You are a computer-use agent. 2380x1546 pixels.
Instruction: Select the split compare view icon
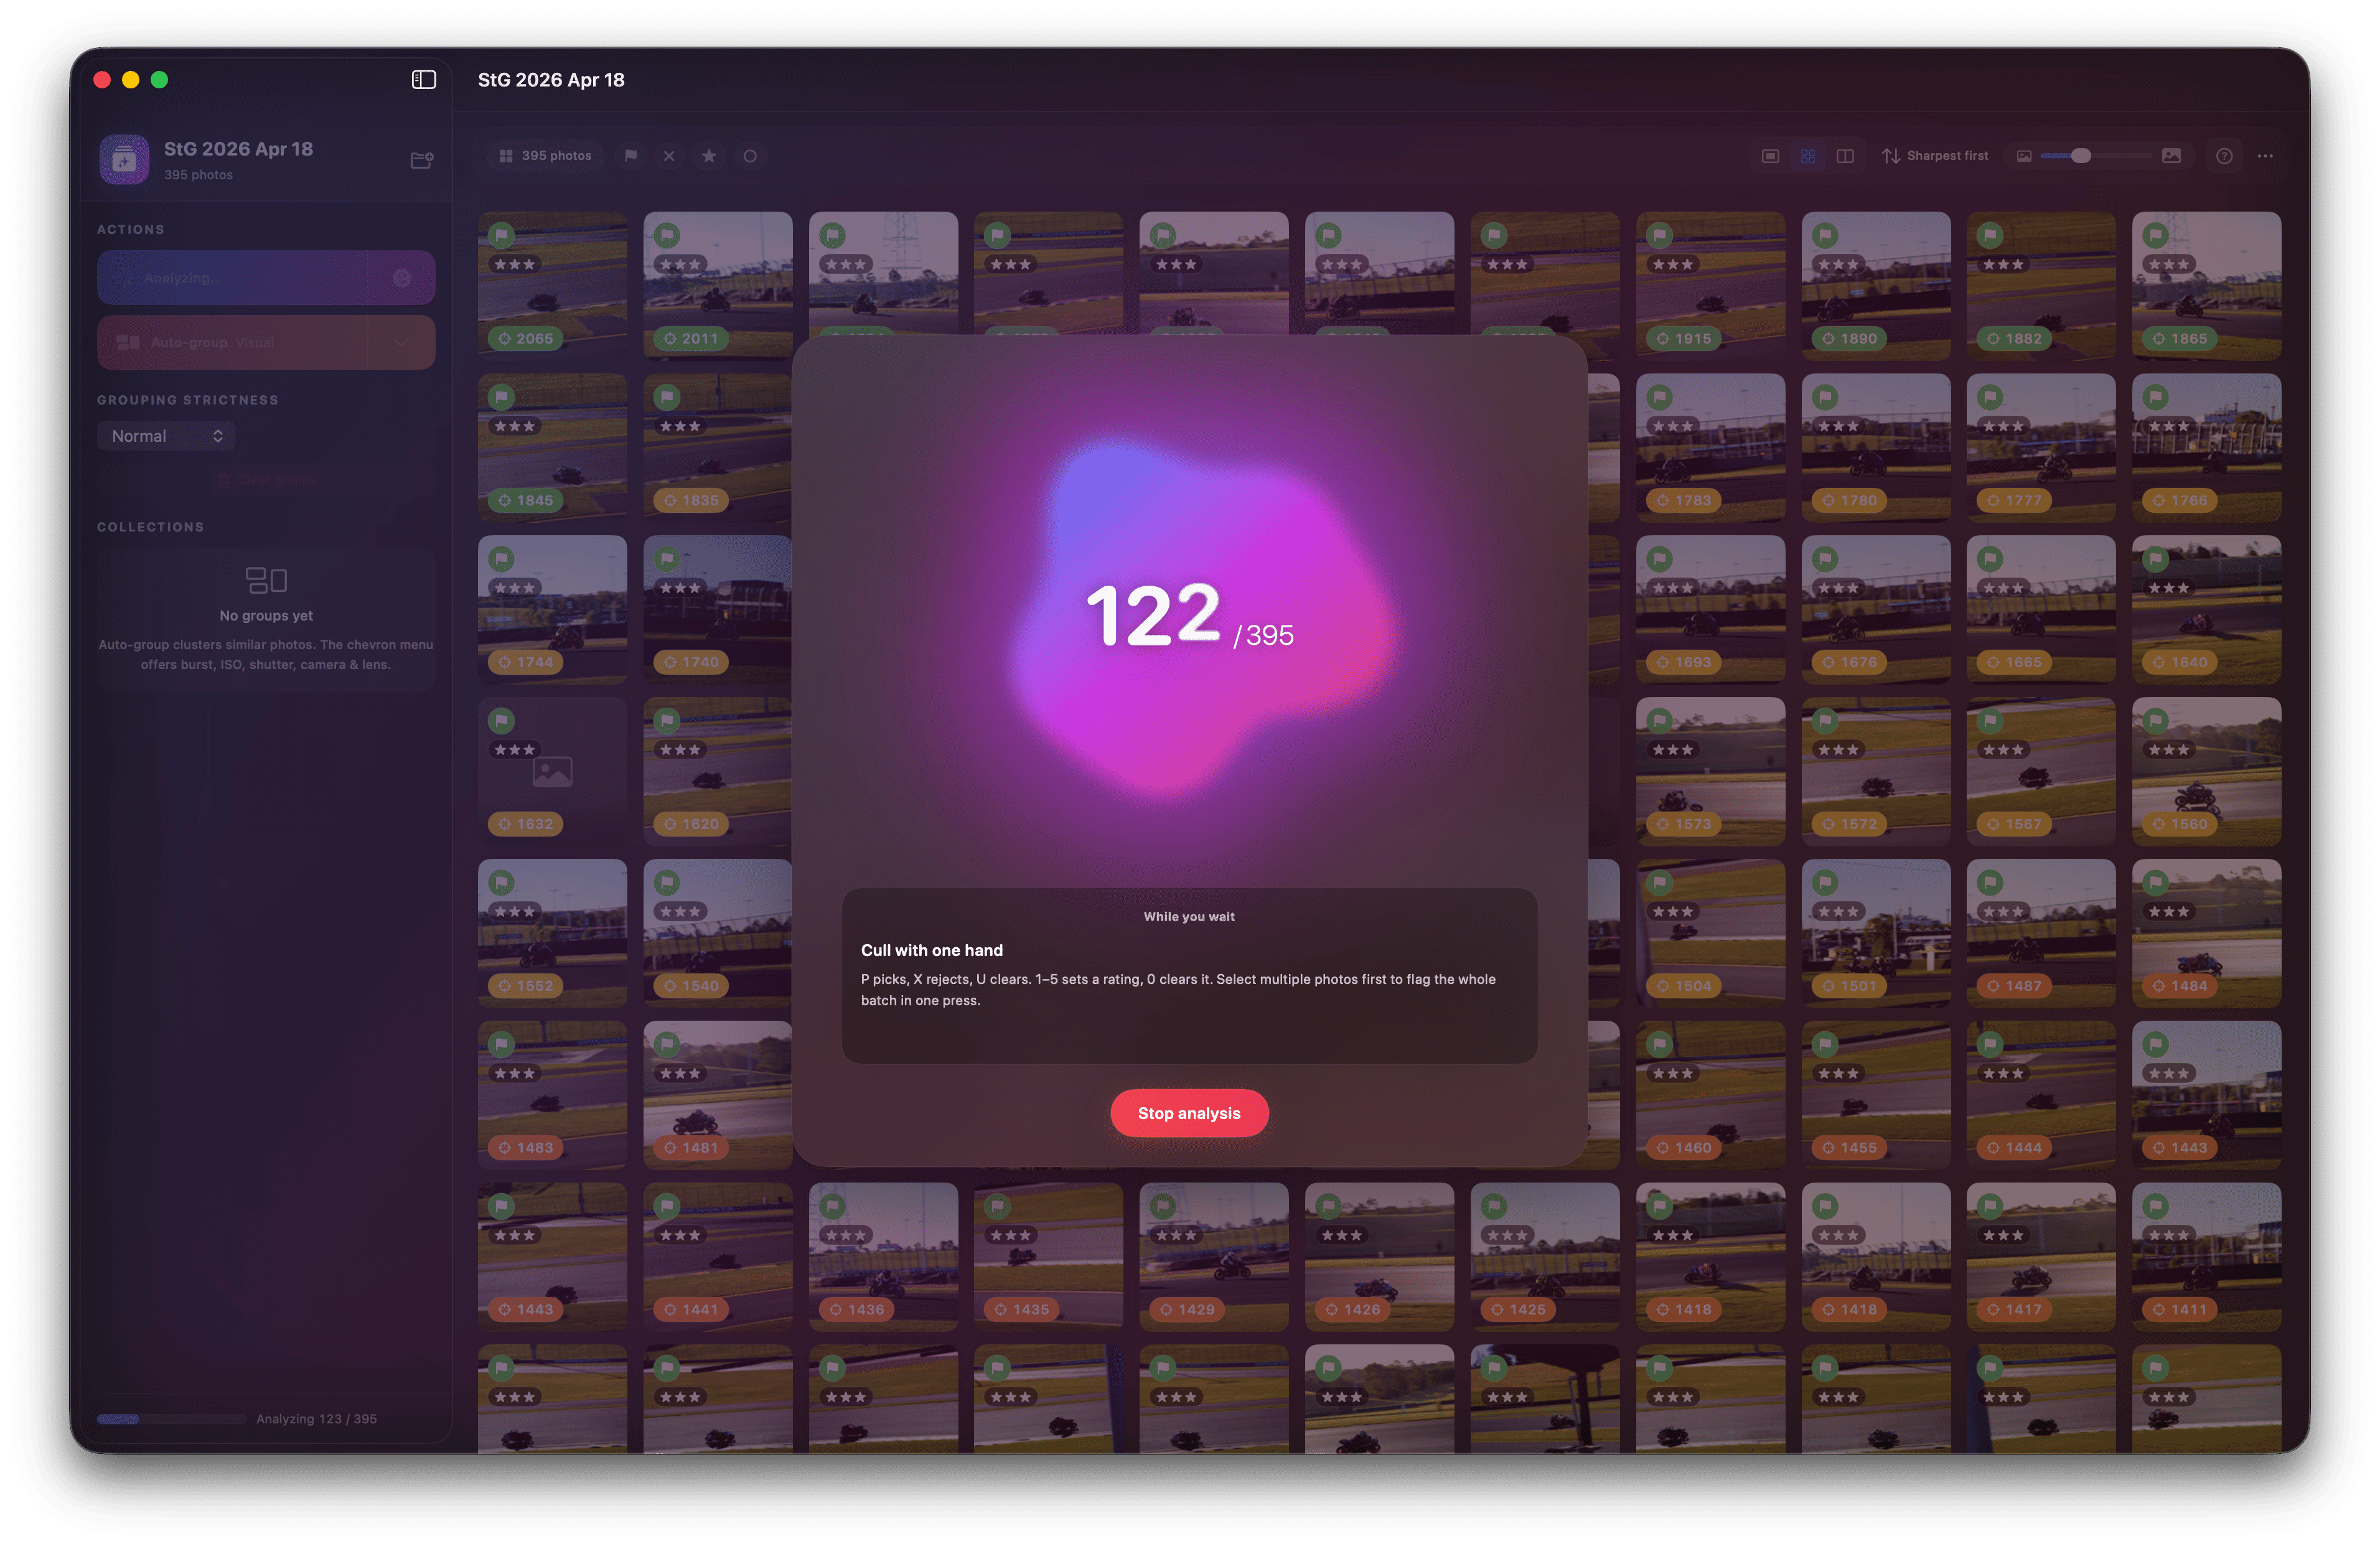pos(1845,156)
